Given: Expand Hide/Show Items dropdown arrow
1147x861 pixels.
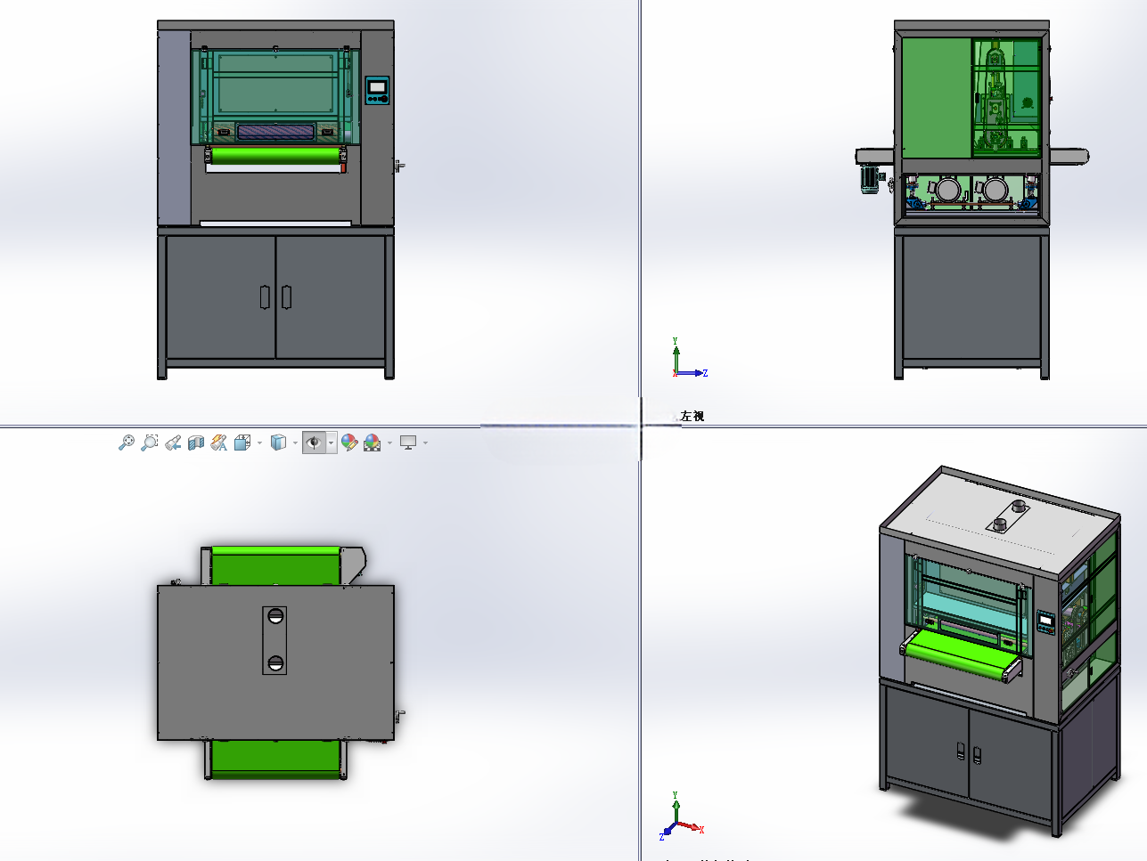Looking at the screenshot, I should click(332, 443).
